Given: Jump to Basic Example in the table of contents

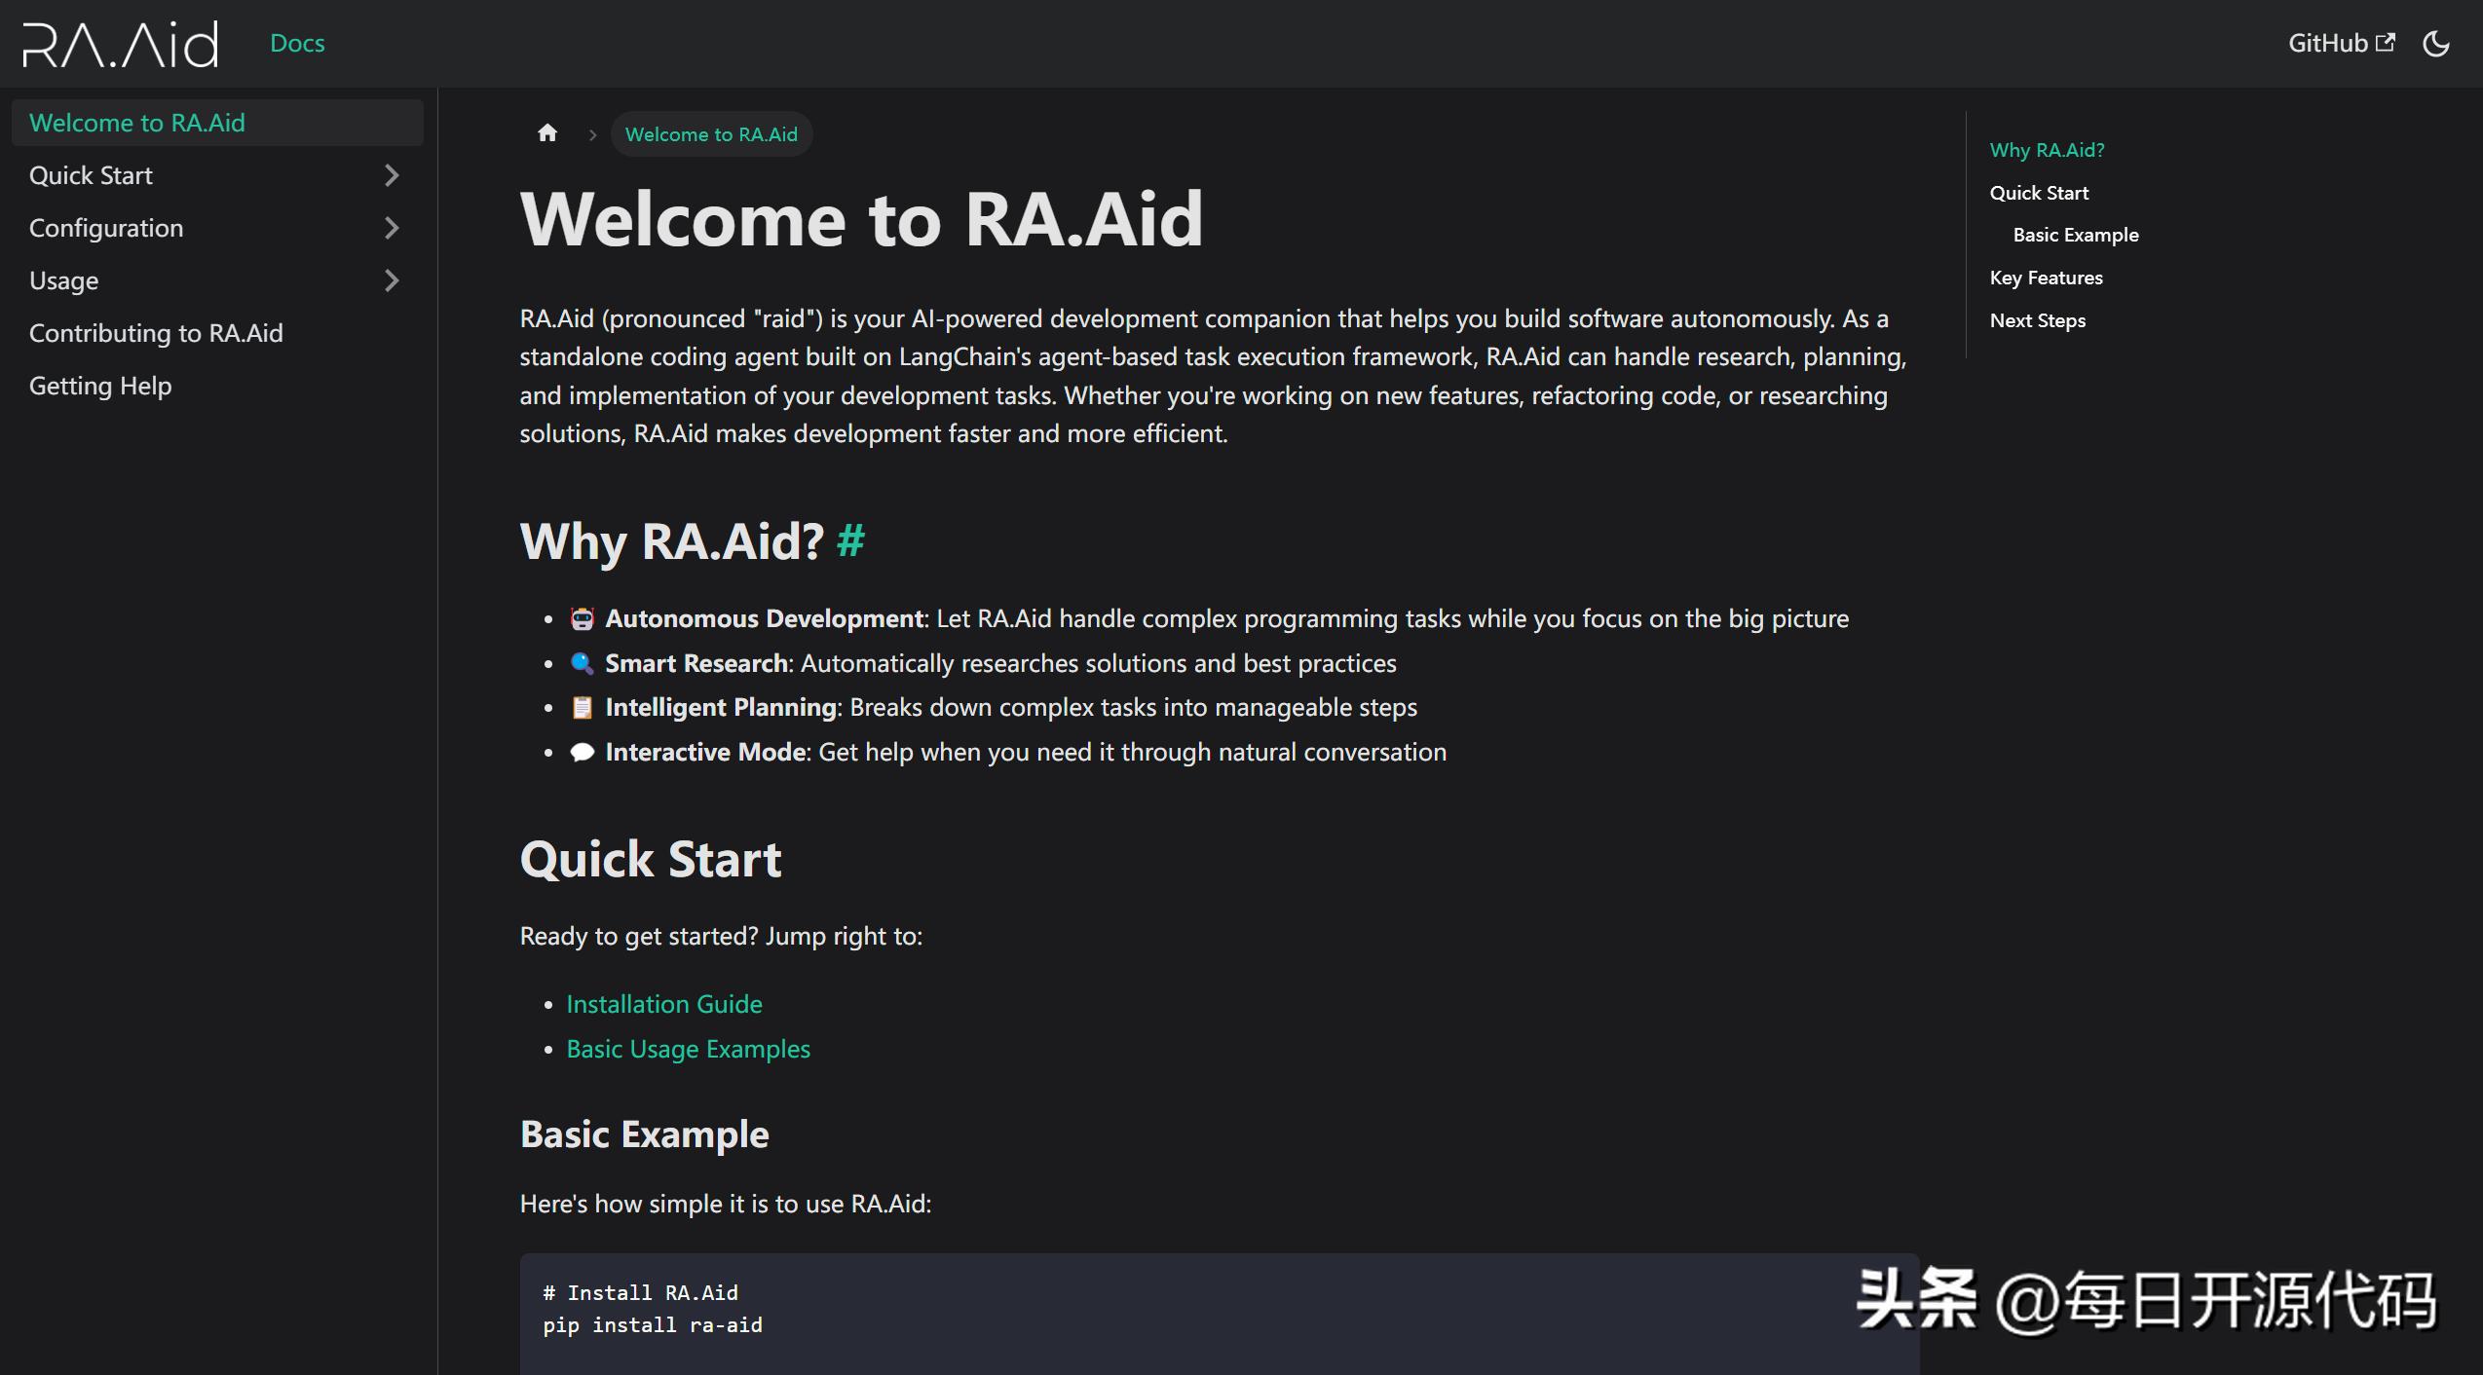Looking at the screenshot, I should point(2075,235).
